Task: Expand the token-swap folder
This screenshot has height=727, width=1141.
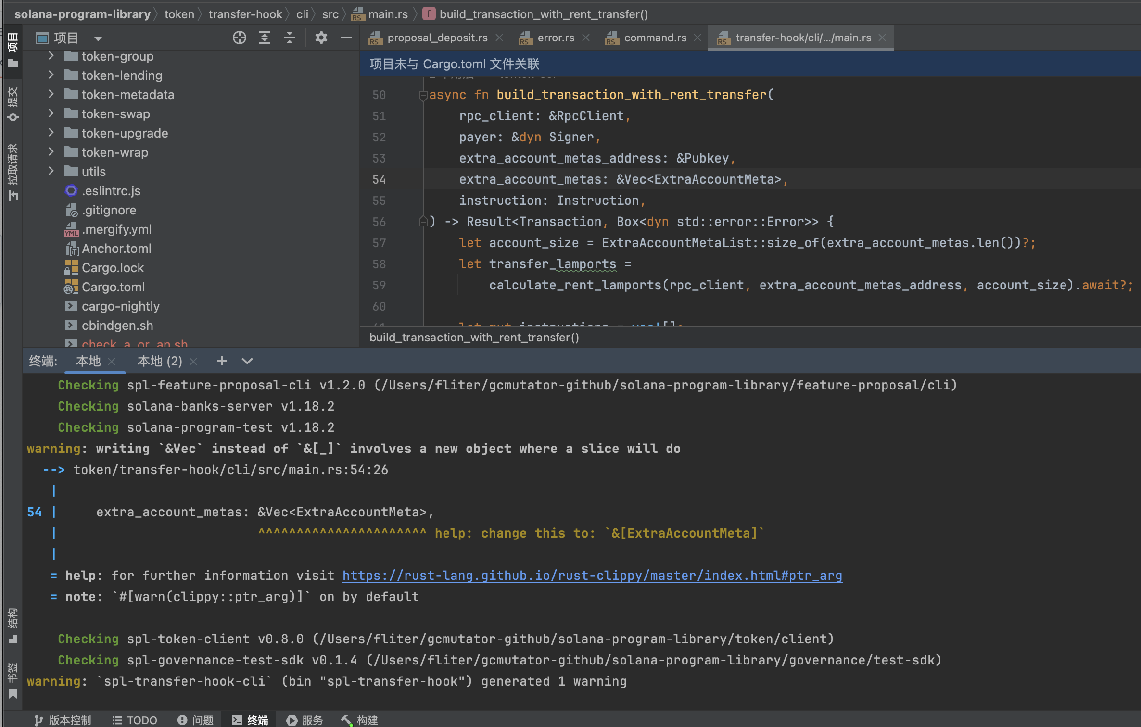Action: tap(51, 113)
